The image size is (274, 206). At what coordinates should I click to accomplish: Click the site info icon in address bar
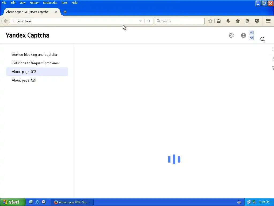click(13, 21)
